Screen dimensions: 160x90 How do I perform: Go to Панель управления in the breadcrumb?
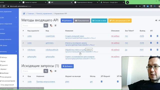coord(44,13)
